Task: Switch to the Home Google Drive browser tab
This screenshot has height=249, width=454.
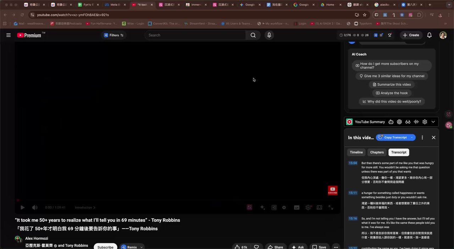Action: (331, 5)
